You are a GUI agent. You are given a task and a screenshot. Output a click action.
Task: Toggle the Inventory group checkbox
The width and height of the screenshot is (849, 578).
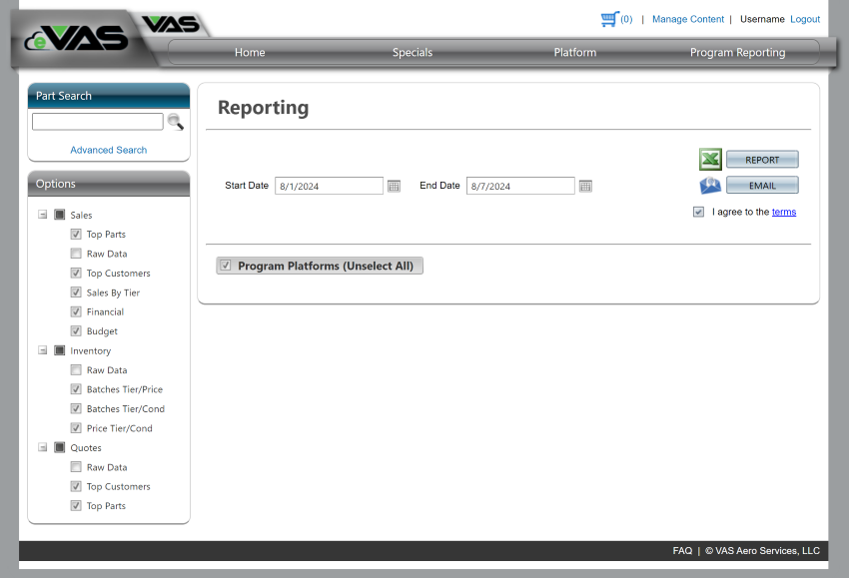[x=60, y=350]
